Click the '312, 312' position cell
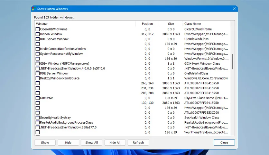 pyautogui.click(x=147, y=34)
